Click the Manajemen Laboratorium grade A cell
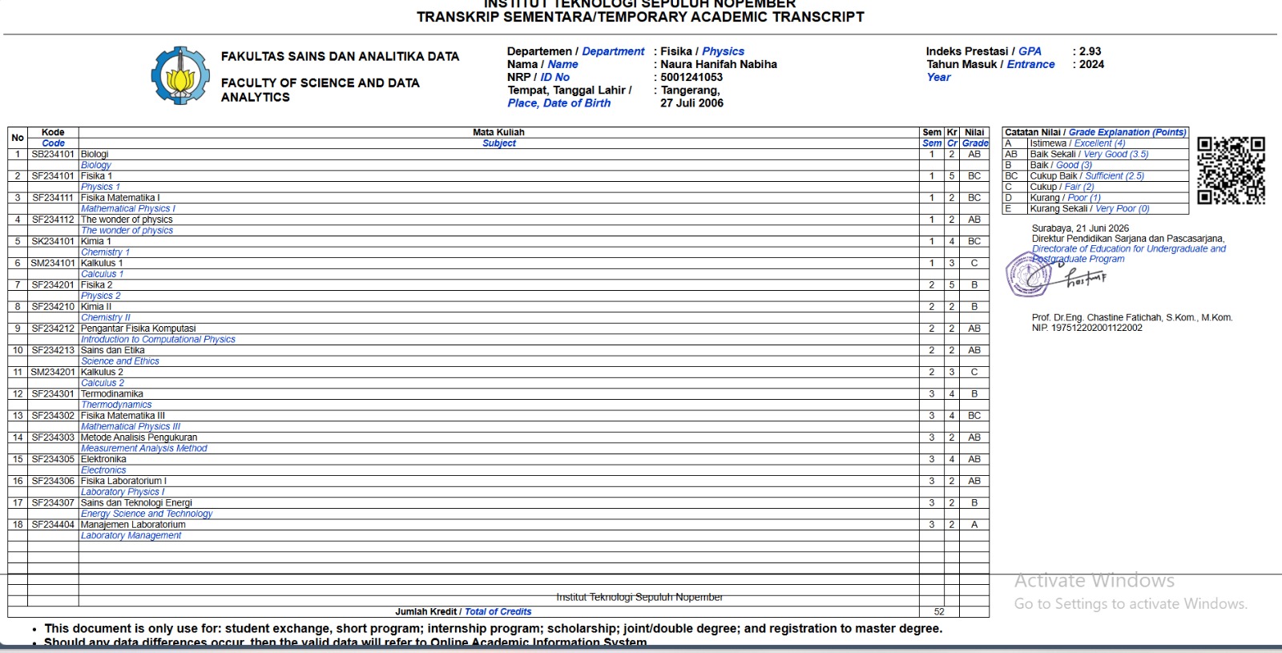Viewport: 1282px width, 653px height. pos(974,525)
